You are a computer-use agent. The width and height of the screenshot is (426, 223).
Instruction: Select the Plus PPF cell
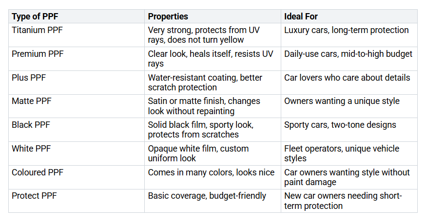29,78
